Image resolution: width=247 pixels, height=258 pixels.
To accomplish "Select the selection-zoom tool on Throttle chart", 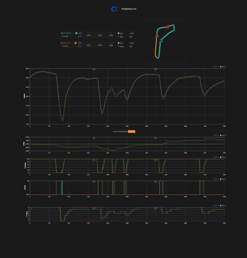I will (218, 157).
